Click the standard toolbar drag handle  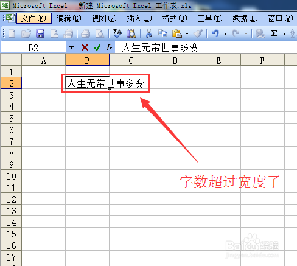pyautogui.click(x=4, y=33)
